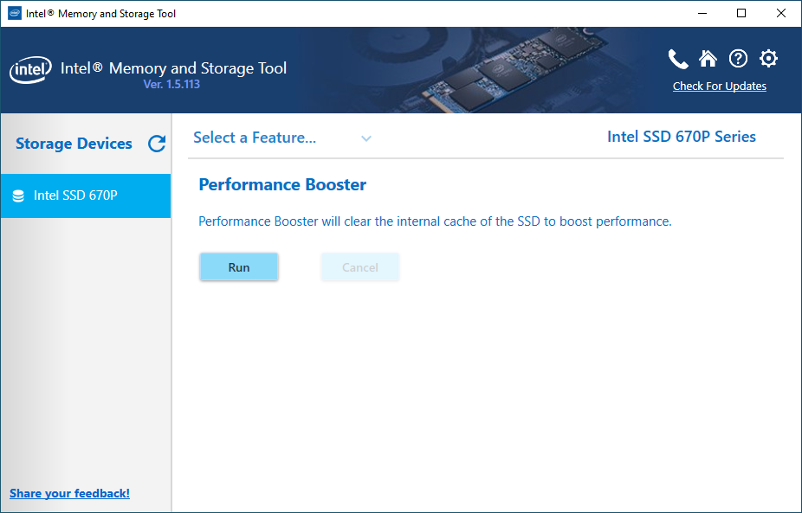This screenshot has height=513, width=802.
Task: Click the Ver. 1.5.113 version text
Action: (x=171, y=84)
